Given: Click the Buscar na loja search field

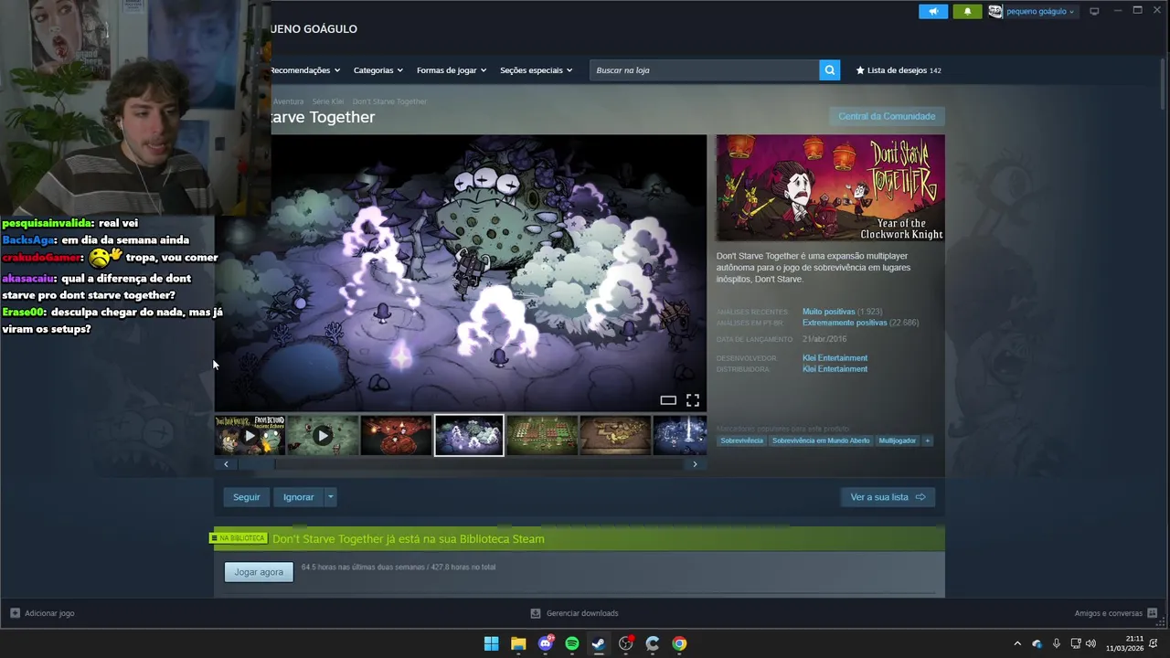Looking at the screenshot, I should pos(705,70).
